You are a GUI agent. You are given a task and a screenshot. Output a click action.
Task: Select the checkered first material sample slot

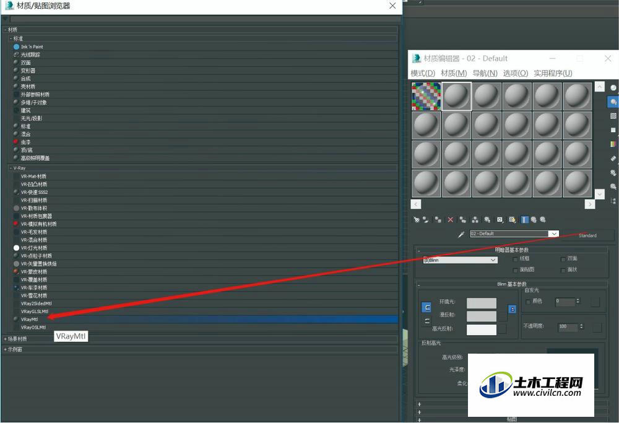[x=426, y=96]
